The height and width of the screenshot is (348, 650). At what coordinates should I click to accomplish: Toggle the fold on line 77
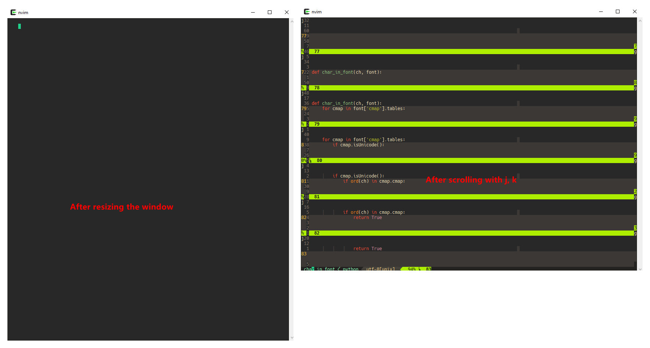point(316,52)
